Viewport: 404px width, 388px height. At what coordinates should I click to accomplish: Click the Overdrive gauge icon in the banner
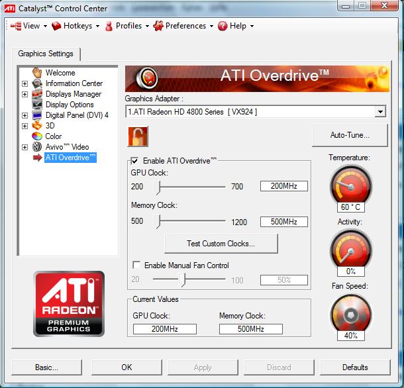tap(147, 77)
